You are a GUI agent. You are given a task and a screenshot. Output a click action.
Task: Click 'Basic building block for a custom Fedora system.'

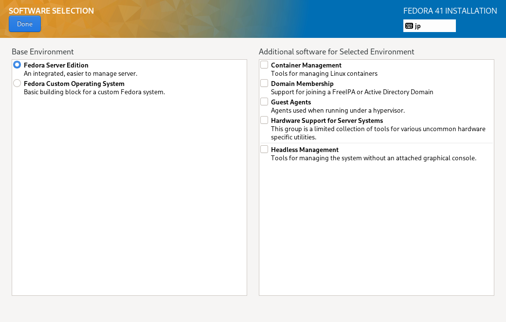pyautogui.click(x=94, y=92)
